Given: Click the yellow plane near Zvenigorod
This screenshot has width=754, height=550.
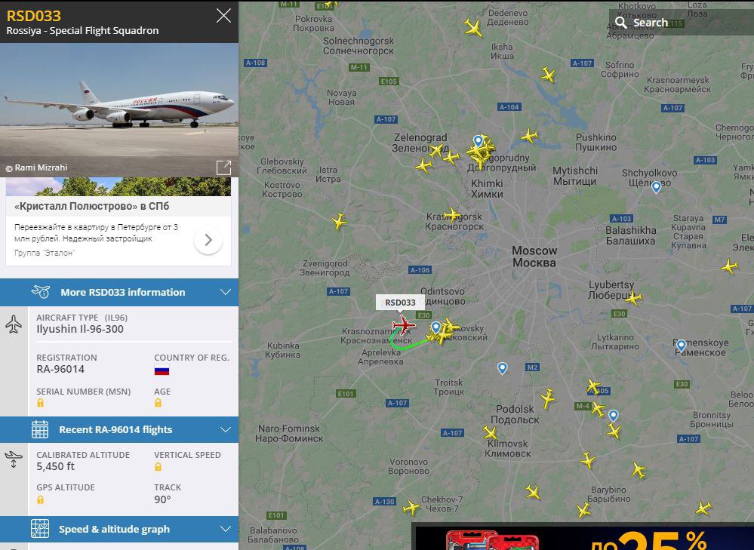Looking at the screenshot, I should pyautogui.click(x=339, y=221).
